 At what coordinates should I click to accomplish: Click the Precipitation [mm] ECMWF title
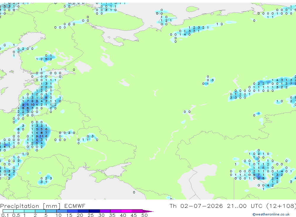pos(43,206)
